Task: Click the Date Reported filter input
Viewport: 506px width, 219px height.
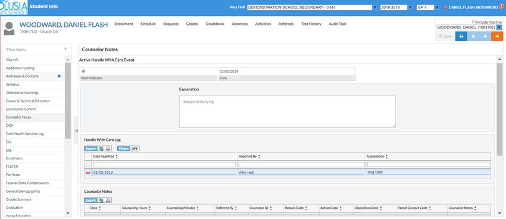Action: pyautogui.click(x=164, y=165)
